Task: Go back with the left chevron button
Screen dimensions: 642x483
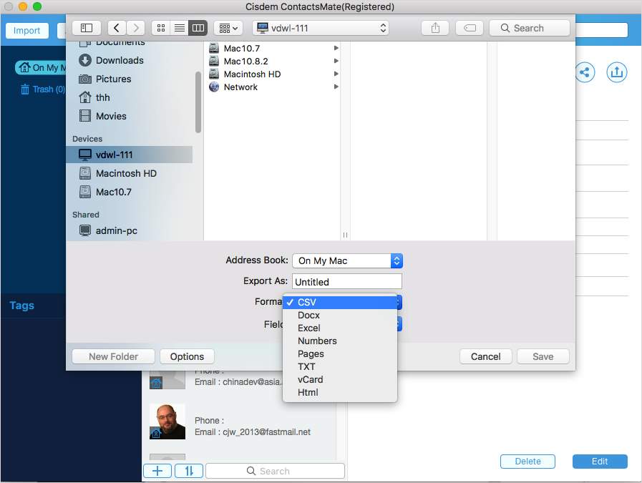Action: coord(117,28)
